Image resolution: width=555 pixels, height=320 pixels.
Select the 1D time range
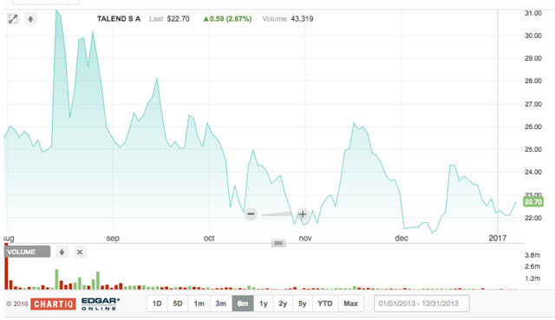click(x=157, y=304)
